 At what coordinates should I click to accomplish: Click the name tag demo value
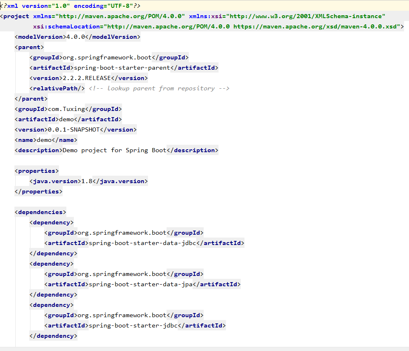click(x=44, y=140)
